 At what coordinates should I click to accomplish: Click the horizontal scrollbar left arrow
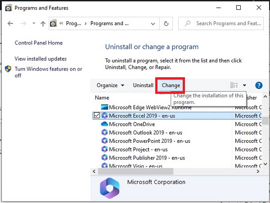(94, 172)
